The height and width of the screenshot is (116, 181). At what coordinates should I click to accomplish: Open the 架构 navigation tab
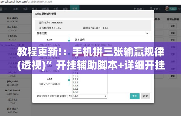pyautogui.click(x=16, y=9)
